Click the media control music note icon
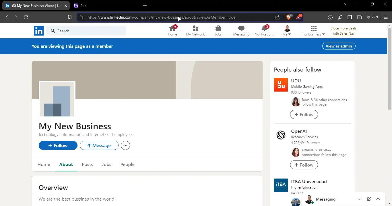The height and width of the screenshot is (206, 392). (340, 17)
